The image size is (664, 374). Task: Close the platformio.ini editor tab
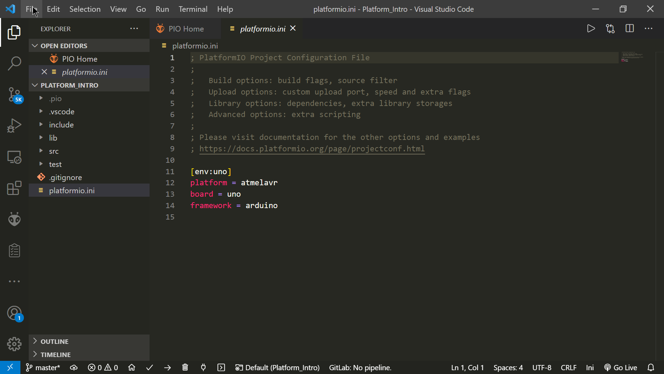pos(293,28)
